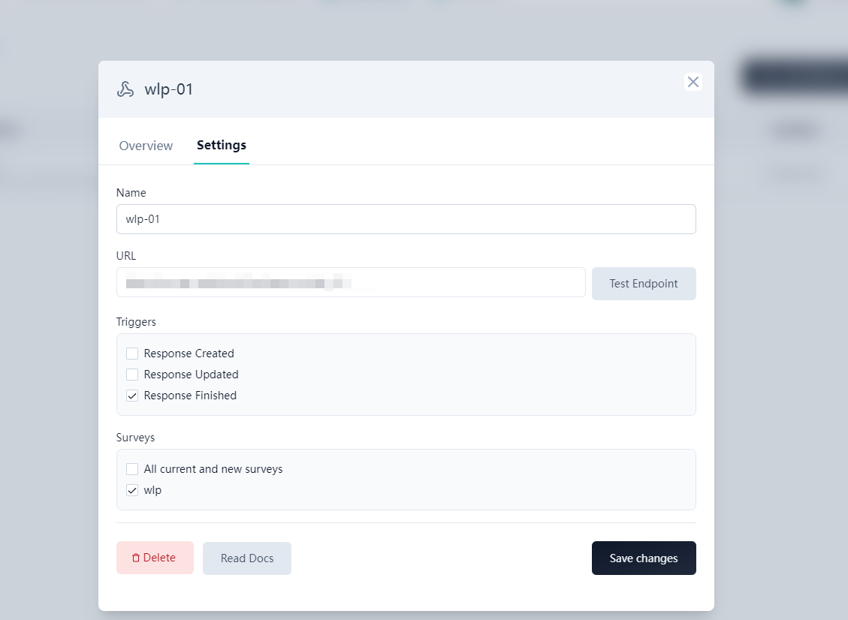Deselect the wlp survey checkbox
This screenshot has width=848, height=620.
(x=132, y=490)
